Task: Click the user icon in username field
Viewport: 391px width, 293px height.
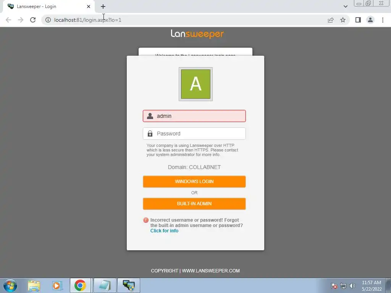Action: (x=150, y=116)
